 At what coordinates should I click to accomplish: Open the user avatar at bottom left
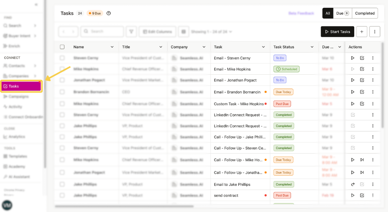[x=7, y=205]
